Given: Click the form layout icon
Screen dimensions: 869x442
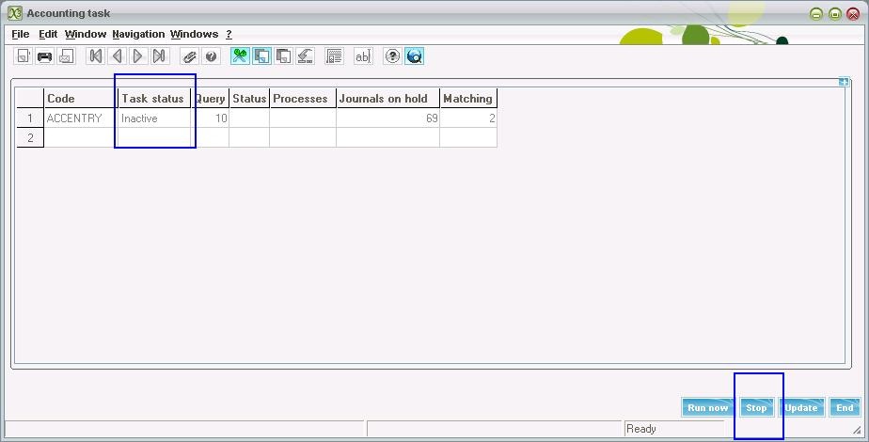Looking at the screenshot, I should [334, 55].
